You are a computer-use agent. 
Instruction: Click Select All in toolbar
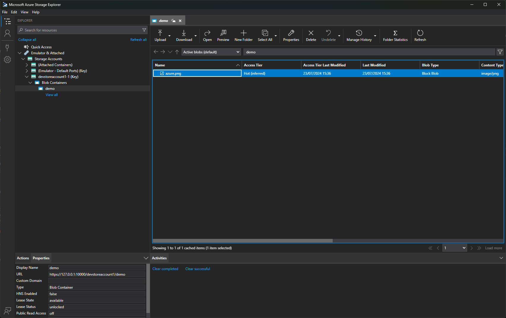(265, 36)
